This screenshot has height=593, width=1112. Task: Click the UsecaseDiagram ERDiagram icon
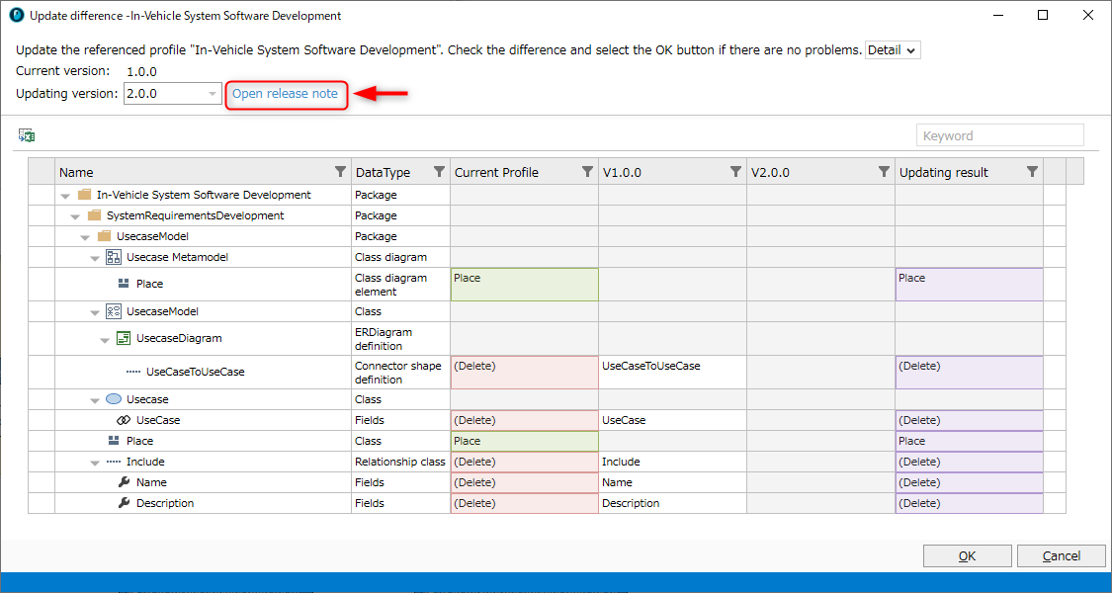coord(124,338)
